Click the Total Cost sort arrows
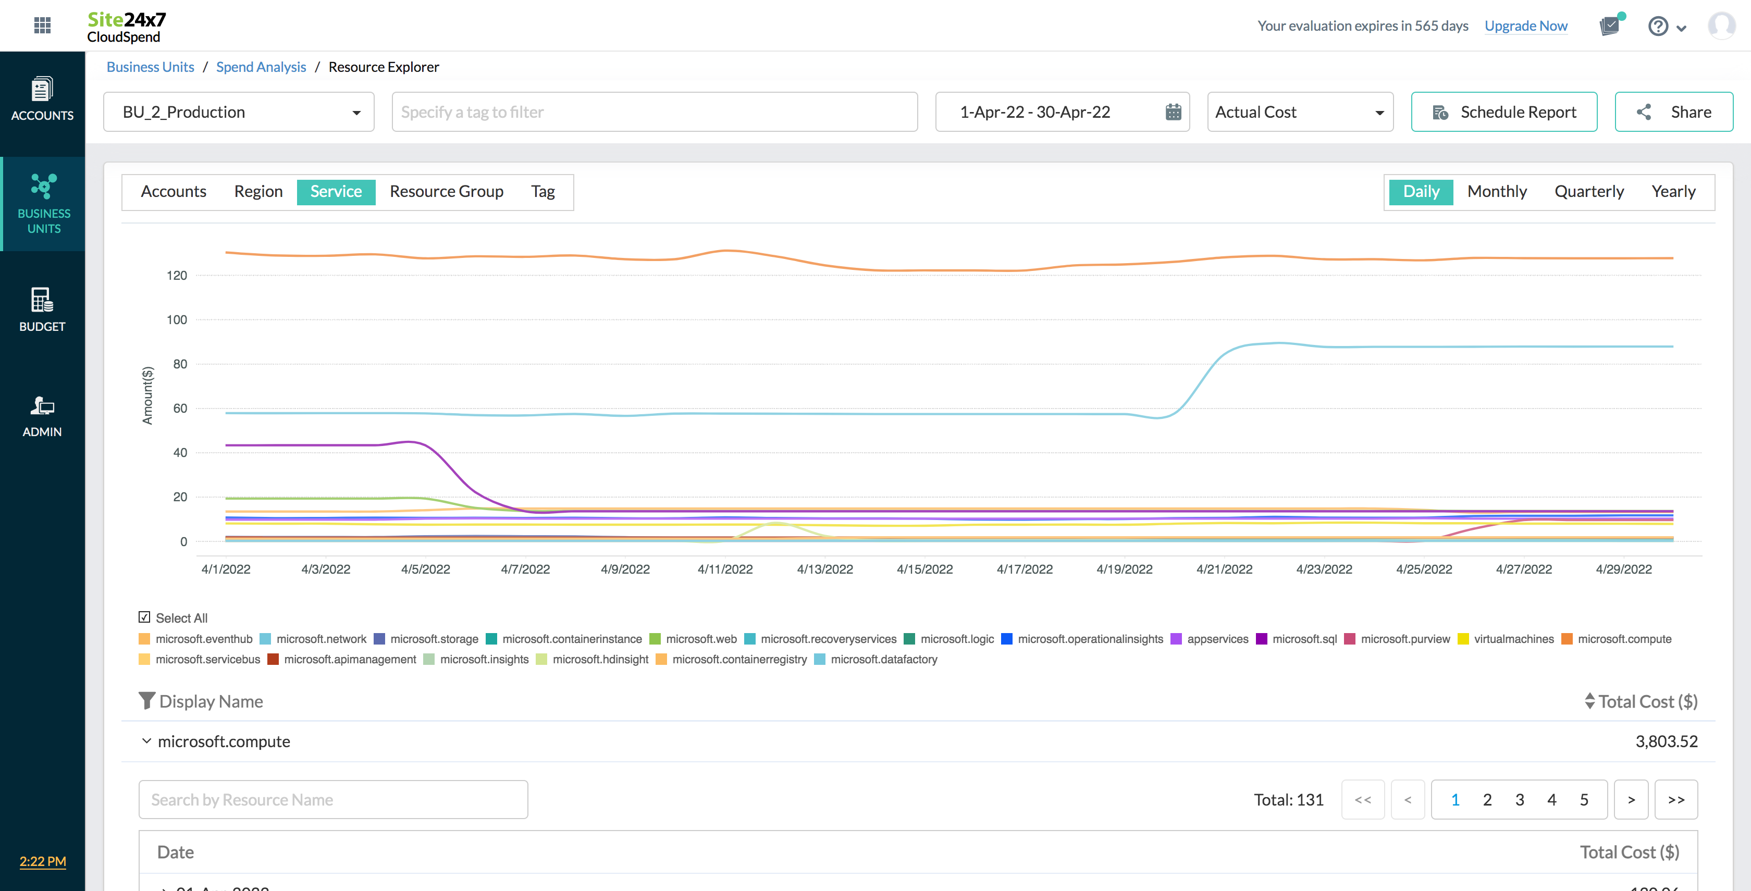Image resolution: width=1751 pixels, height=891 pixels. [x=1589, y=701]
